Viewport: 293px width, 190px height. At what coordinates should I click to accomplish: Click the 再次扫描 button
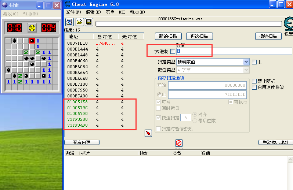tap(199, 36)
